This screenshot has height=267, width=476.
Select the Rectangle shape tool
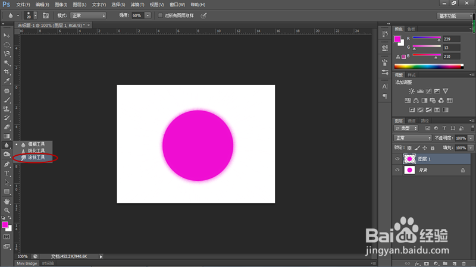click(x=7, y=191)
